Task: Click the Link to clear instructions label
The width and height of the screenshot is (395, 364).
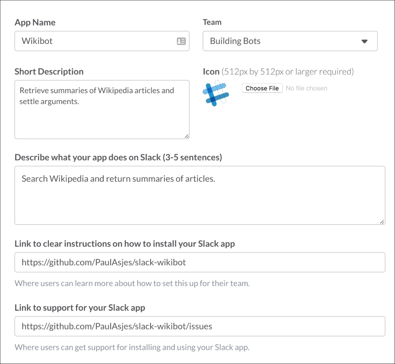Action: [x=125, y=244]
